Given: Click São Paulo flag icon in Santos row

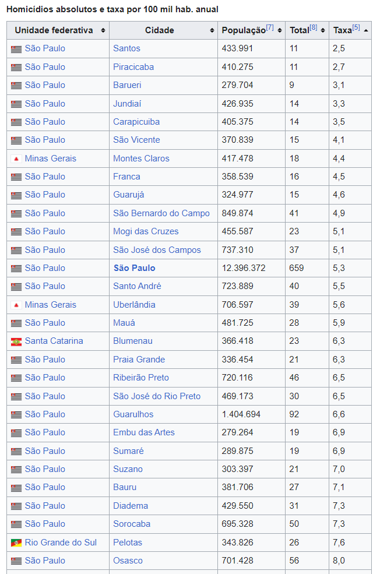Looking at the screenshot, I should pos(16,49).
